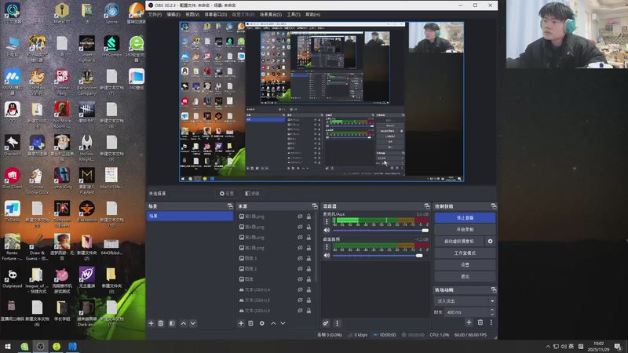Pop out the 来源 dock
The width and height of the screenshot is (628, 353).
(x=315, y=206)
